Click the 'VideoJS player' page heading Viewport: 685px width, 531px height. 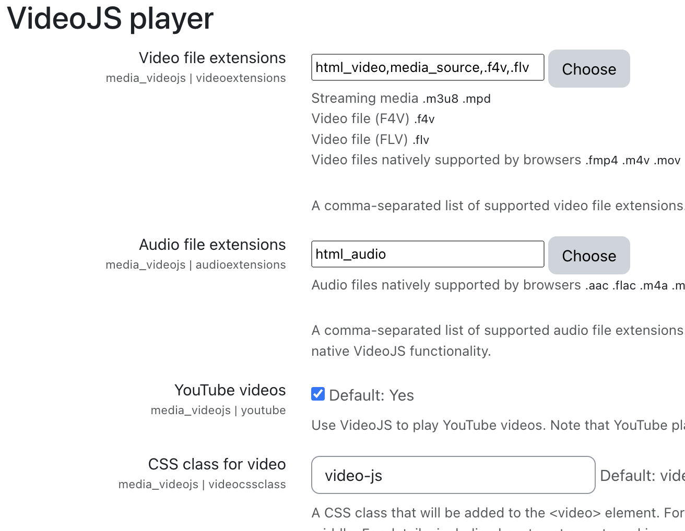coord(110,18)
